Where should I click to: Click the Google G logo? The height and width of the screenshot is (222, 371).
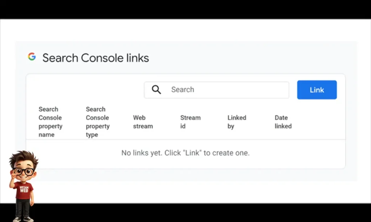tap(32, 57)
